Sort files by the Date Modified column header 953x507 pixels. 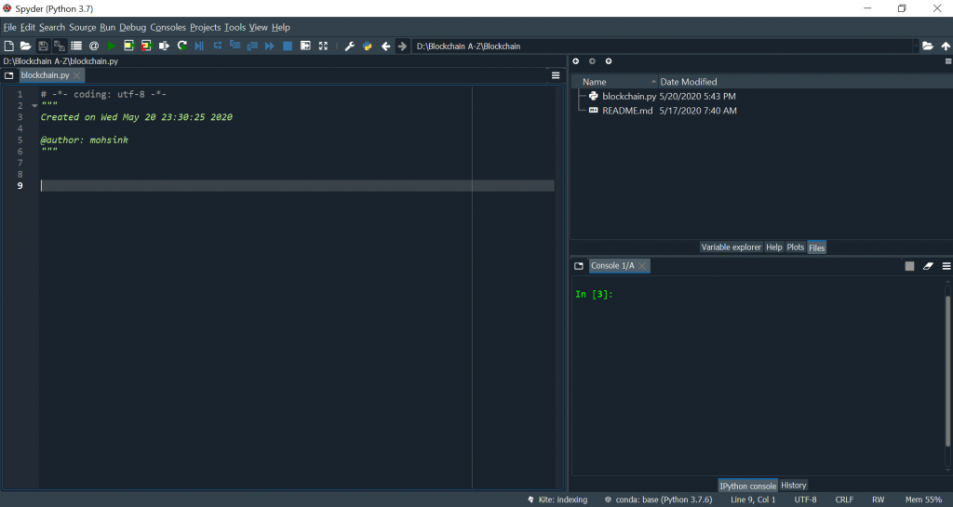[x=688, y=82]
